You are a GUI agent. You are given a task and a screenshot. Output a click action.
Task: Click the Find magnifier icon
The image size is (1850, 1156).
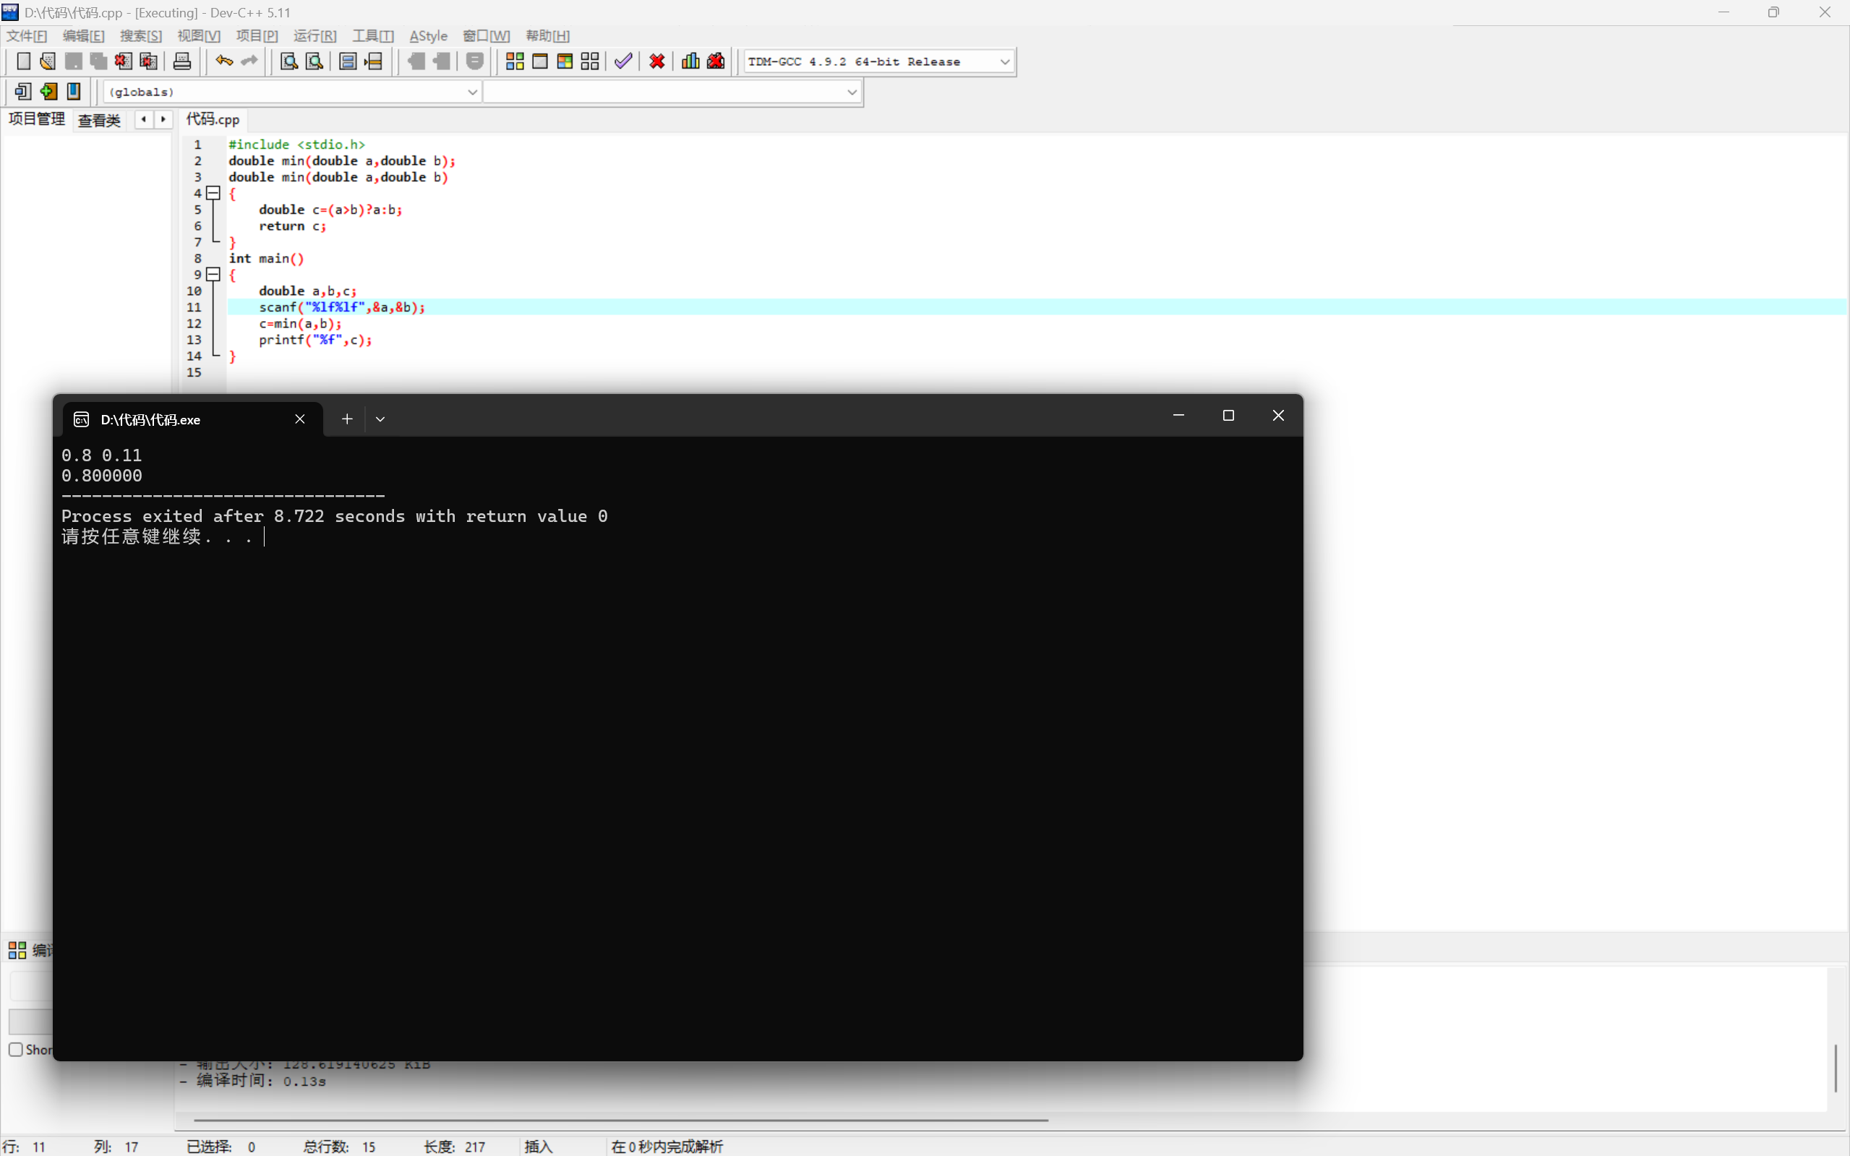pyautogui.click(x=288, y=61)
